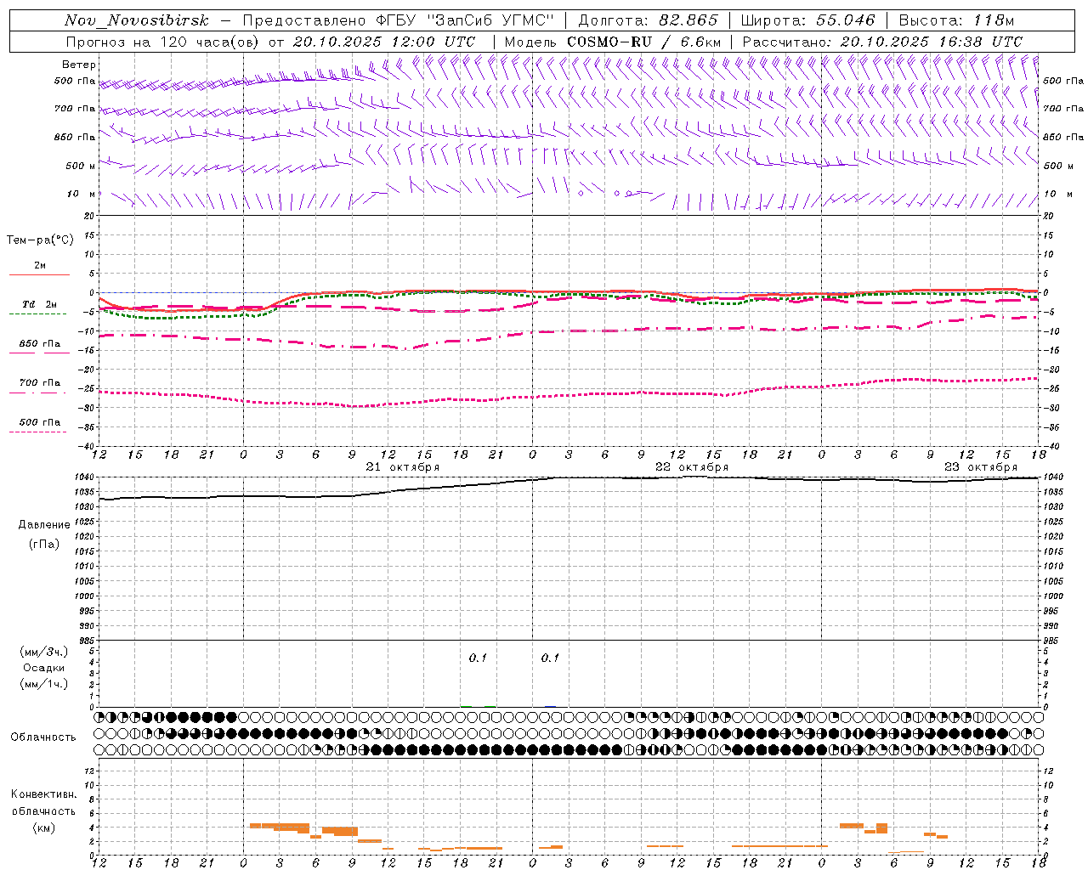The image size is (1088, 870).
Task: Click the 'Тем-ра(°C)' panel label
Action: point(40,240)
